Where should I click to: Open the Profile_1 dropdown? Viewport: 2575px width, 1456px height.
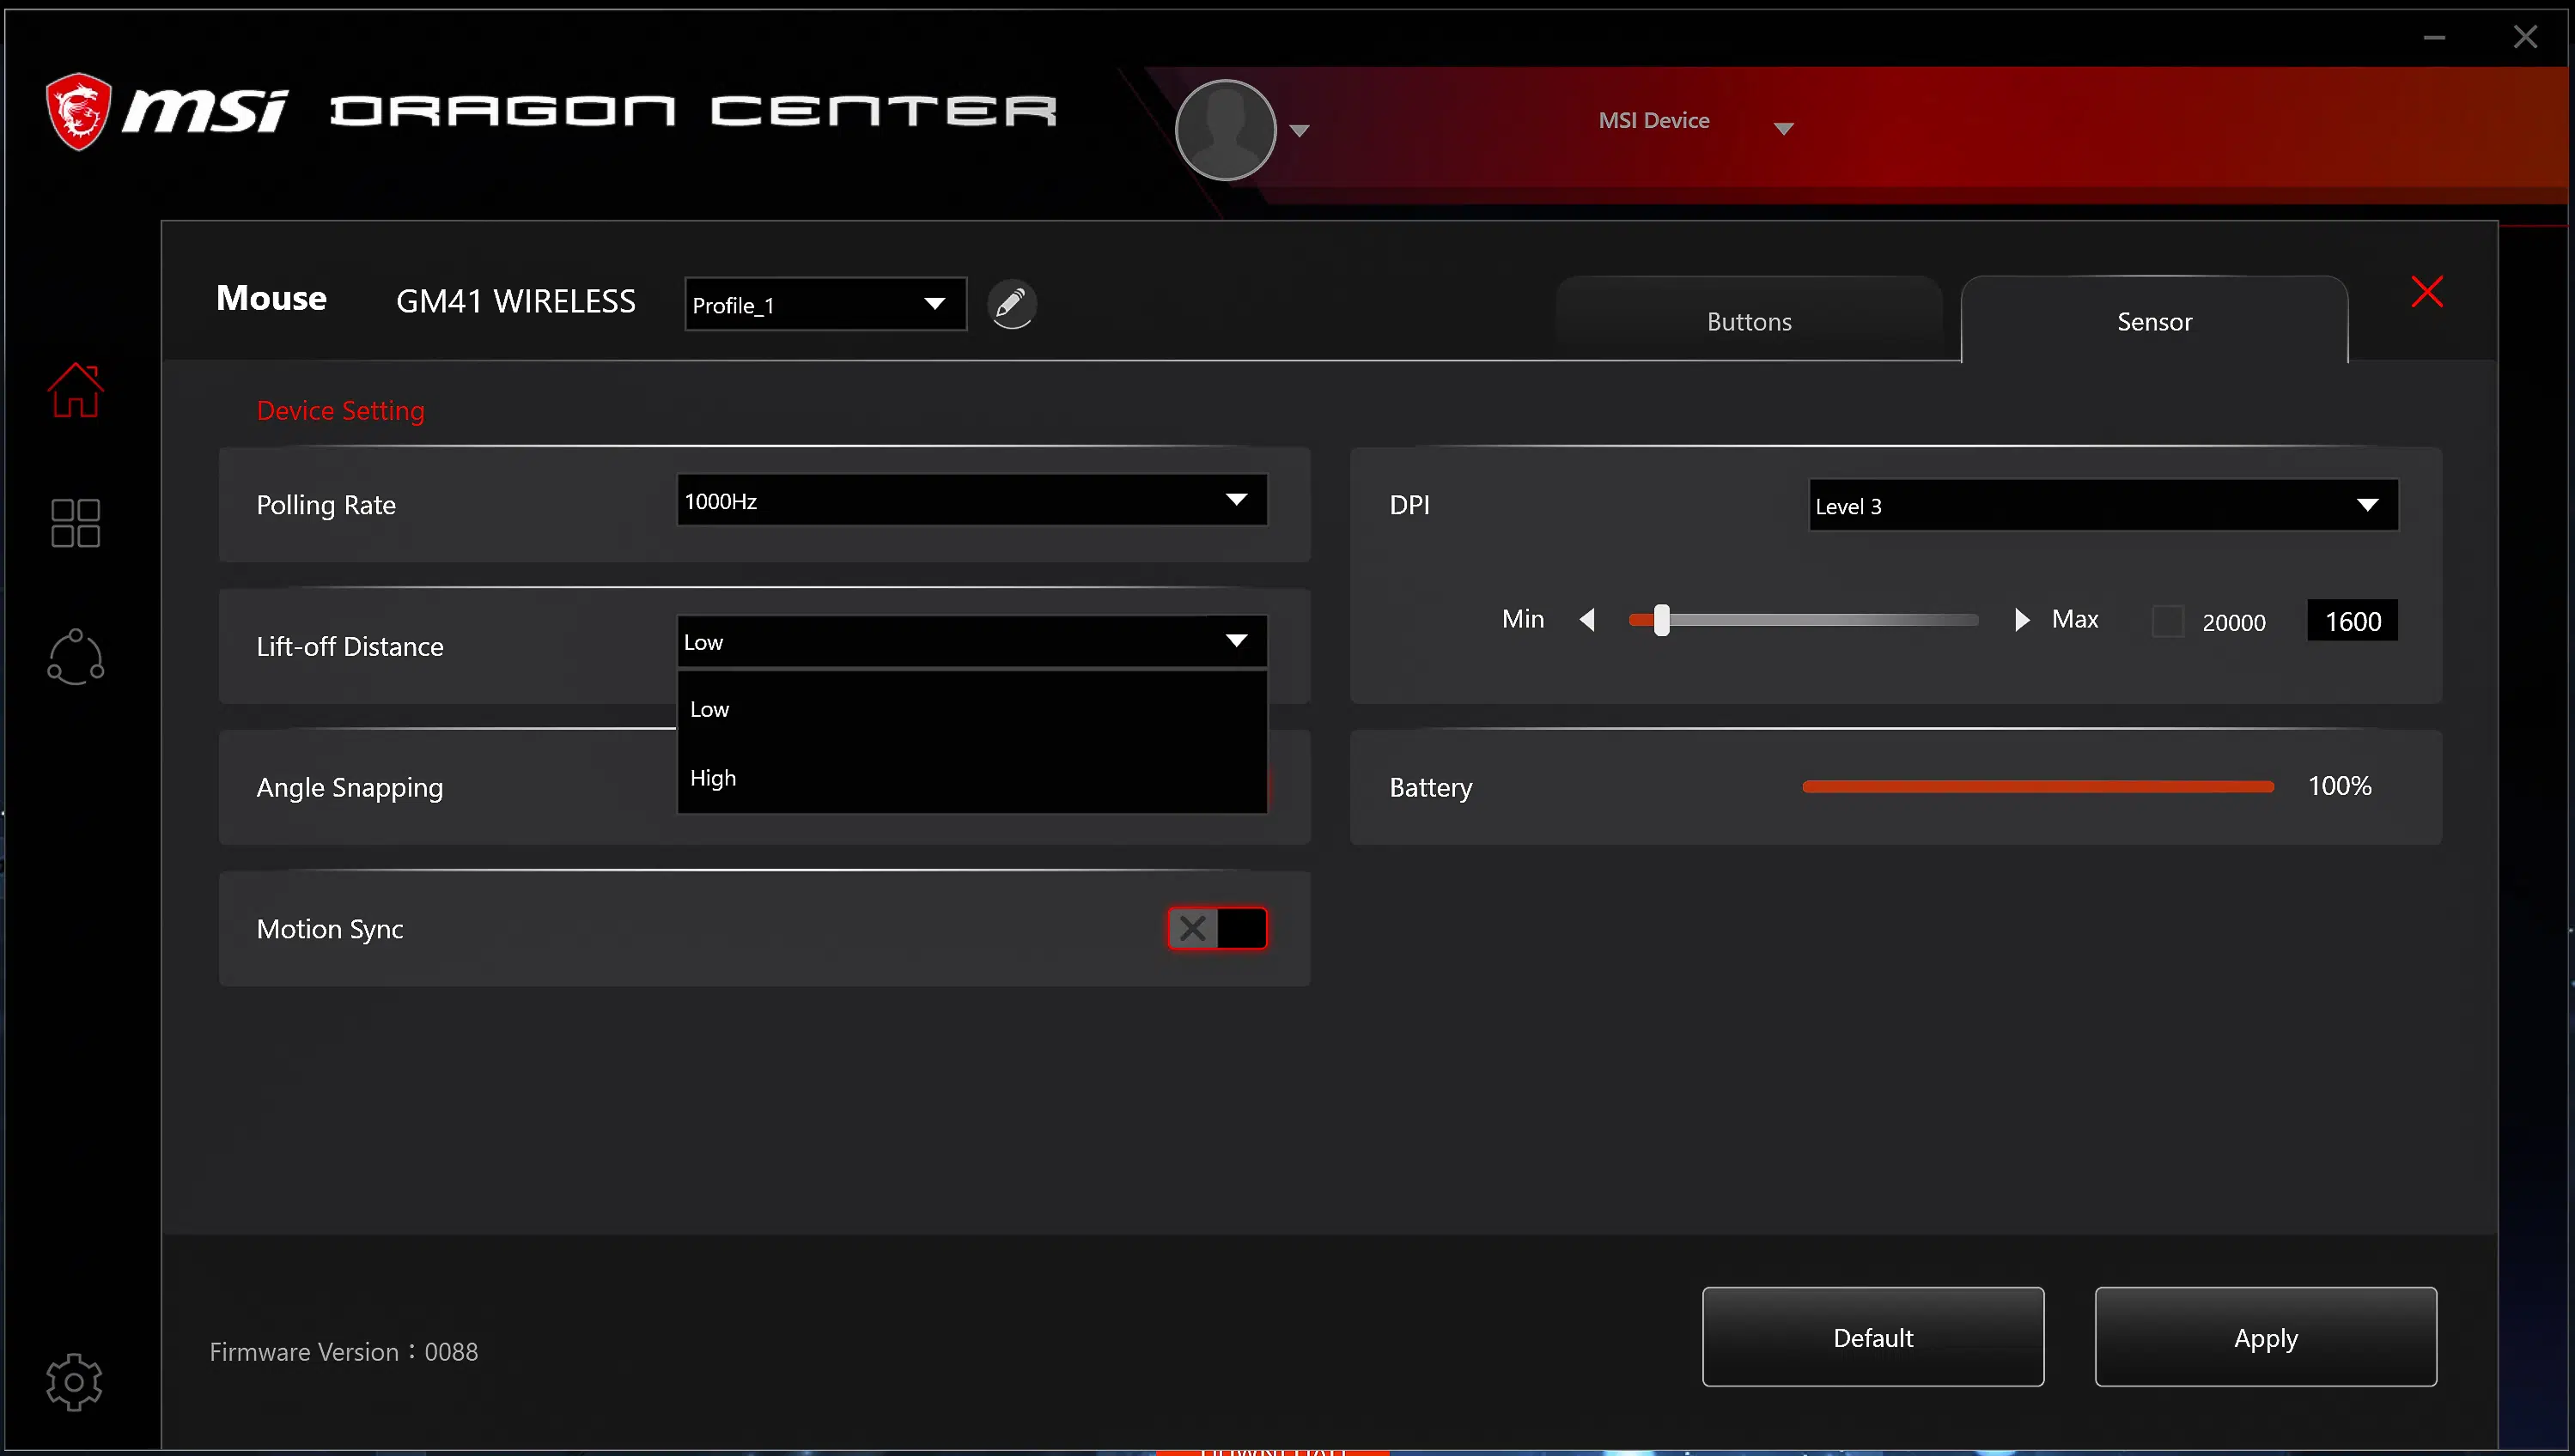click(x=825, y=304)
